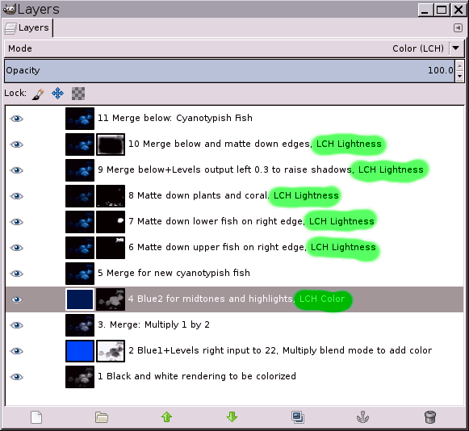This screenshot has width=469, height=431.
Task: Select '1 Black and white rendering to be colorized'
Action: [x=197, y=376]
